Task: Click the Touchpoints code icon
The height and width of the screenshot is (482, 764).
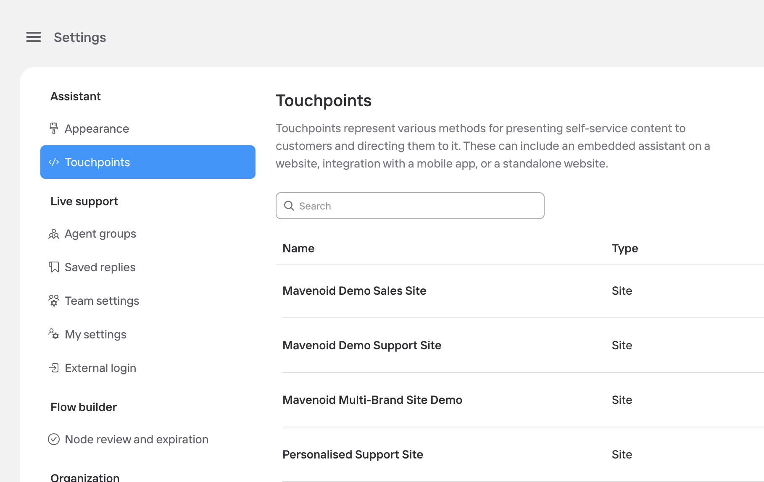Action: [54, 162]
